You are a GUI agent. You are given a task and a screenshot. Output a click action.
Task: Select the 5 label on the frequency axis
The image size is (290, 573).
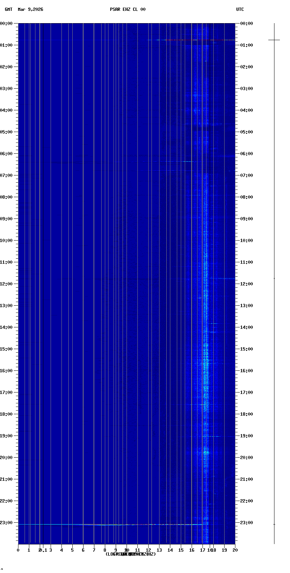72,550
